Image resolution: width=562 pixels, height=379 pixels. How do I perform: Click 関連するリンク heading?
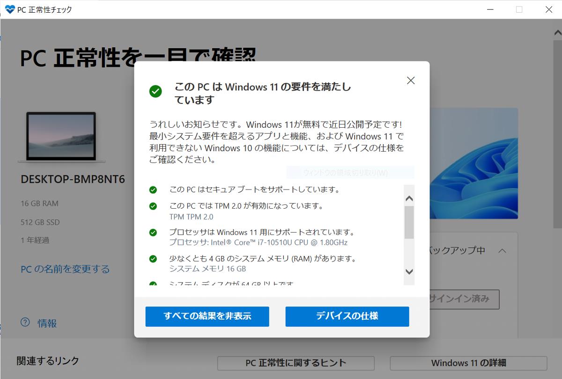(48, 361)
